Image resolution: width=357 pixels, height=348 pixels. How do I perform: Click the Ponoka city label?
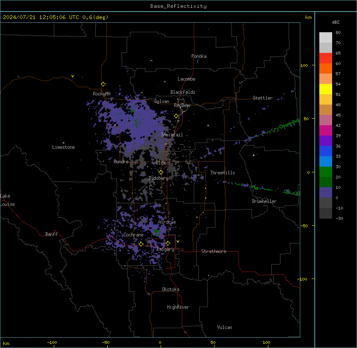pos(199,56)
